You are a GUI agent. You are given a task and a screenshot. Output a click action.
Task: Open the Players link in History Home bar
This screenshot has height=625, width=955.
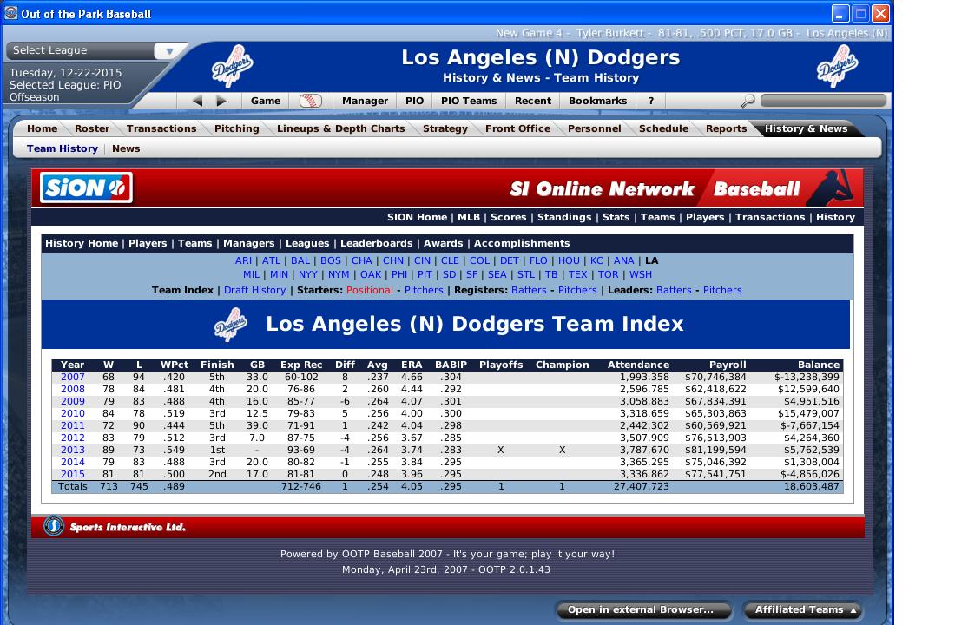(148, 243)
